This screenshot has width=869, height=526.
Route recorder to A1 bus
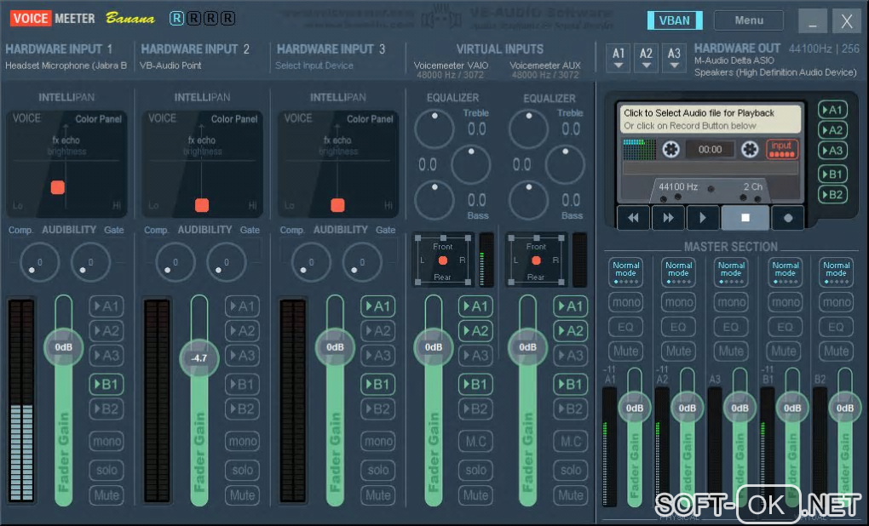pos(832,110)
